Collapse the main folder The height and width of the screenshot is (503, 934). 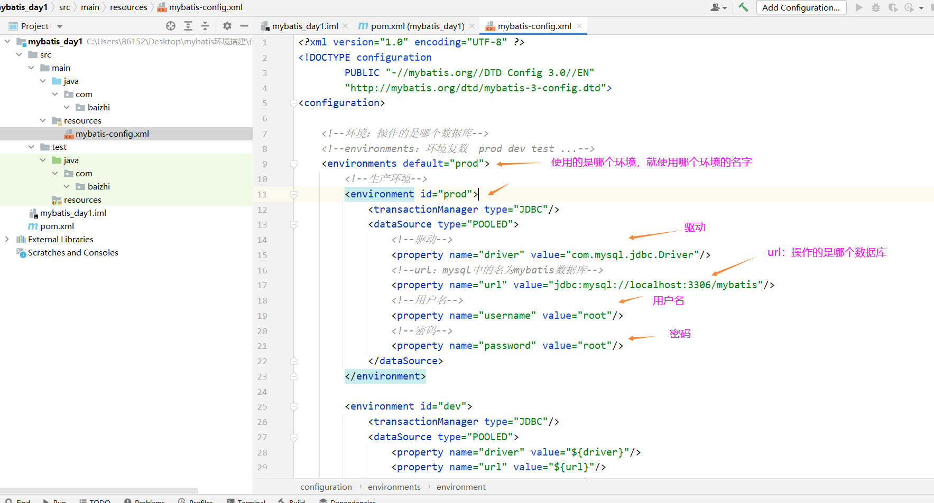coord(31,68)
